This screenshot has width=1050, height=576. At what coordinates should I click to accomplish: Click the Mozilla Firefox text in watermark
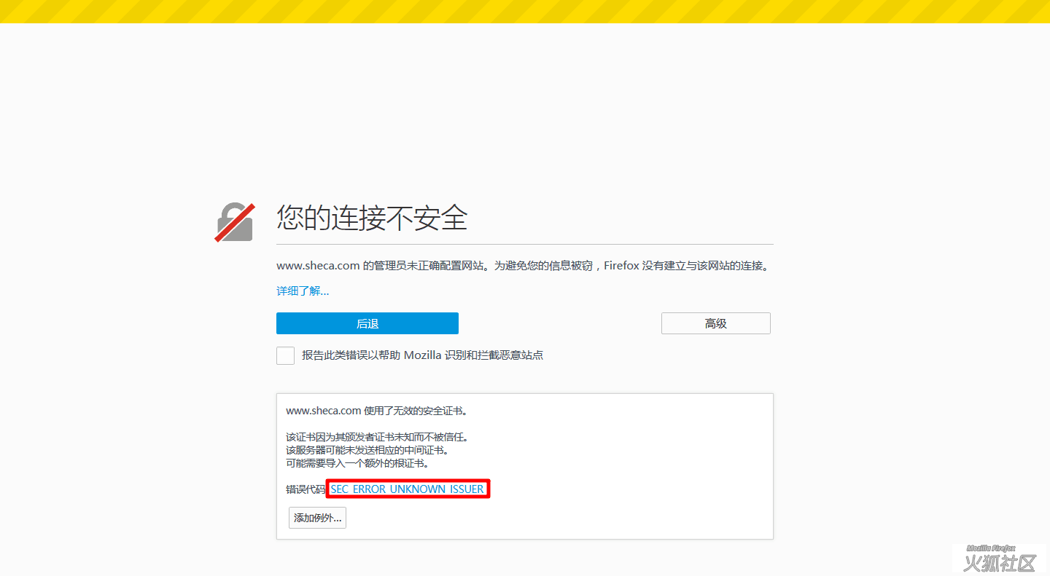coord(991,548)
